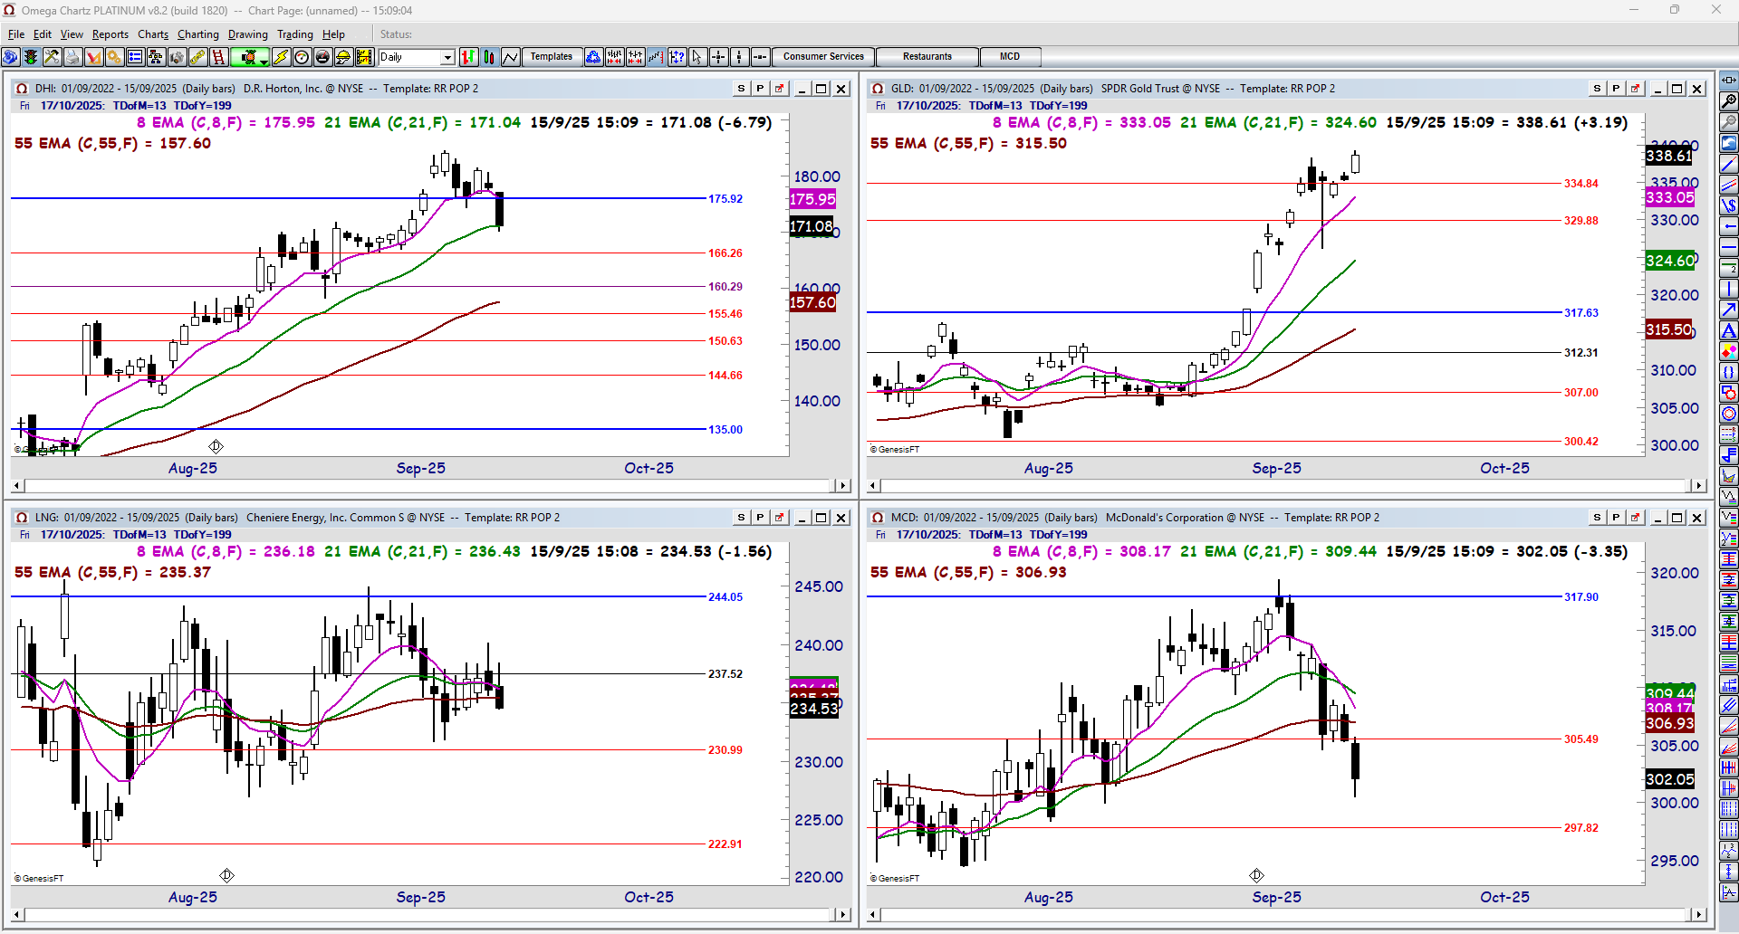Screen dimensions: 1739x934
Task: Click the yellow lightning bolt icon
Action: click(281, 57)
